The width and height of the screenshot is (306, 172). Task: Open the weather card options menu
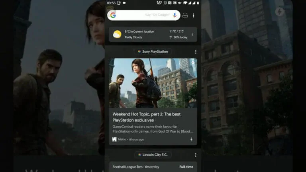[x=192, y=34]
